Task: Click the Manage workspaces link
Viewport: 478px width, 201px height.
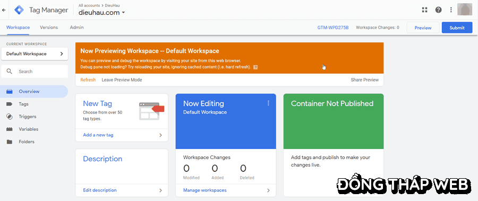Action: point(205,190)
